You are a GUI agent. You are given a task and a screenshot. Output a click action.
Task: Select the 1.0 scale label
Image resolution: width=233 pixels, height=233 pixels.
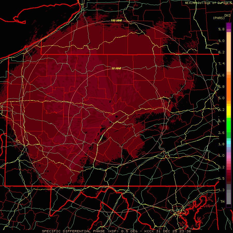[x=221, y=156]
